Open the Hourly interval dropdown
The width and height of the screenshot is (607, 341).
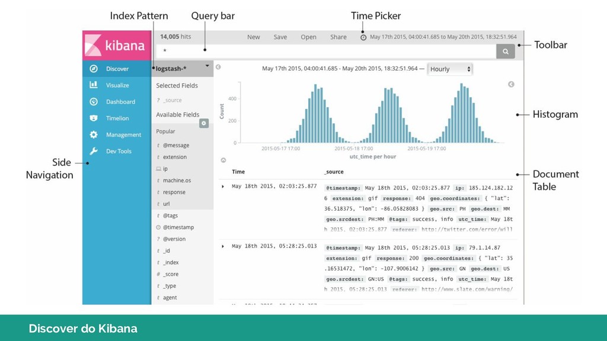(450, 69)
